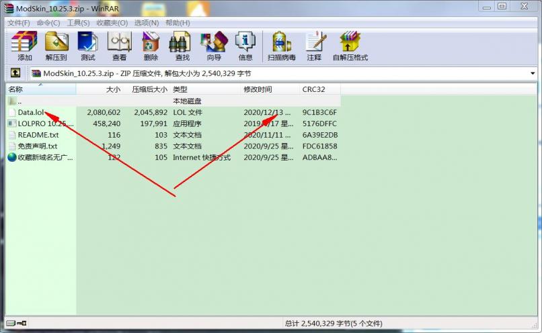
Task: Click the size value 2,080,602
Action: tap(104, 112)
